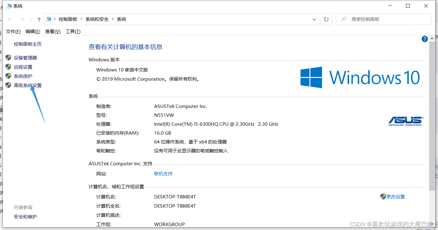Open the 工具(T) menu
The height and width of the screenshot is (230, 438).
(73, 31)
